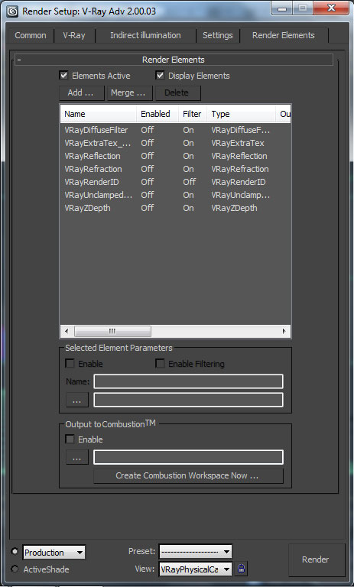
Task: Select the VRayReflection element row
Action: tap(175, 156)
